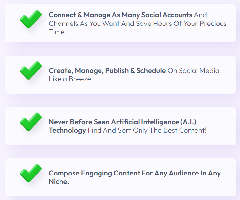Click bold heading Connect & Manage As Many
This screenshot has width=240, height=200.
pos(120,15)
